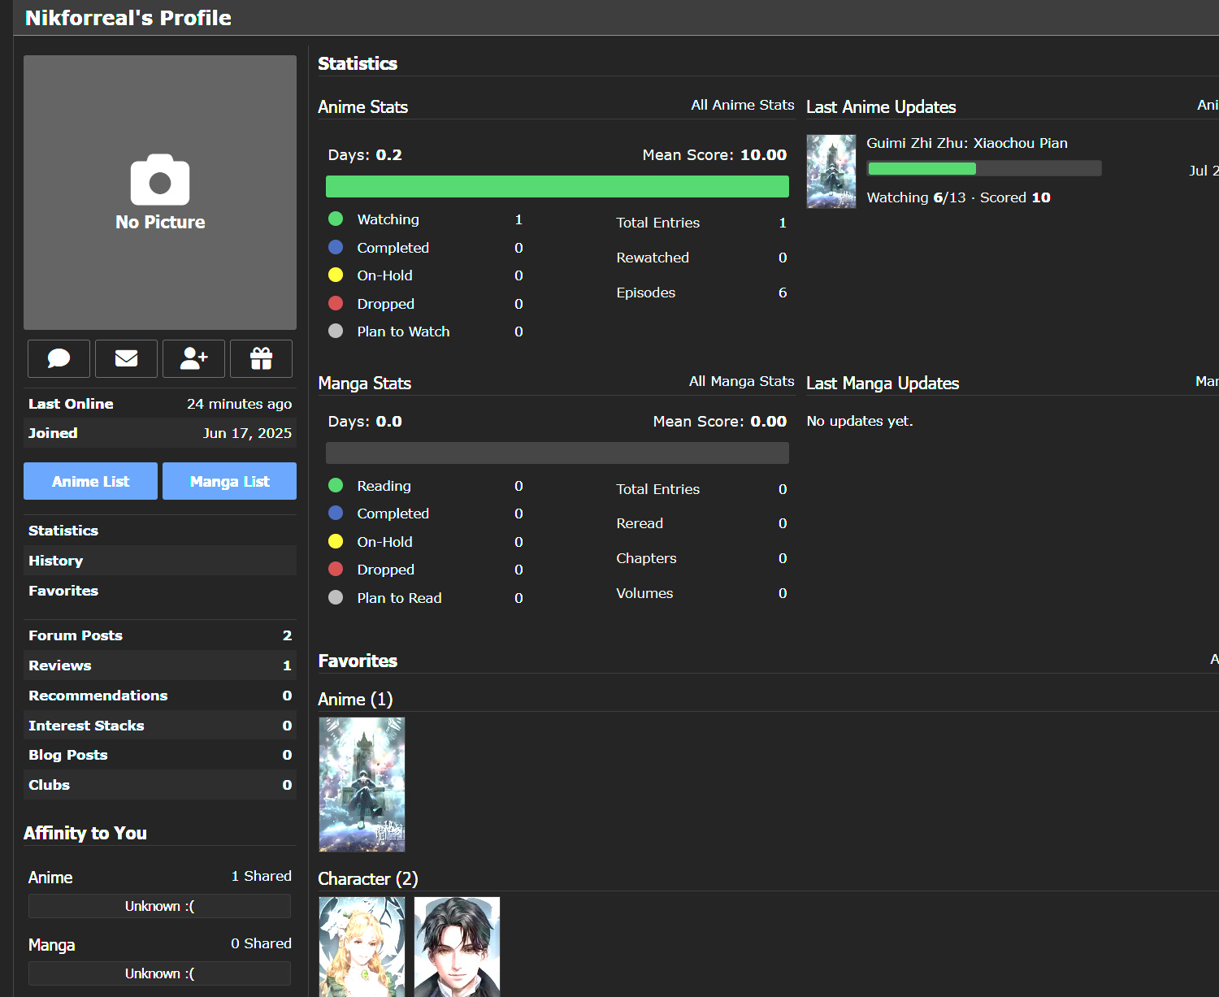This screenshot has height=997, width=1219.
Task: Click the All Manga Stats link
Action: [741, 381]
